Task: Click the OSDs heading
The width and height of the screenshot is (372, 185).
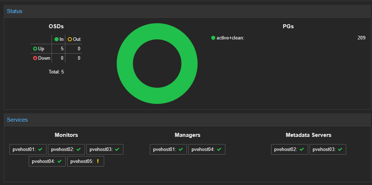Action: tap(56, 26)
